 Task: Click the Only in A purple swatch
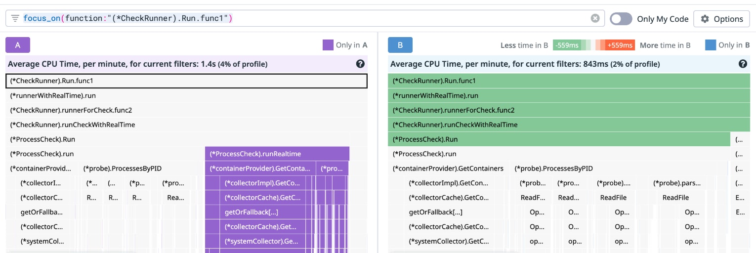328,45
